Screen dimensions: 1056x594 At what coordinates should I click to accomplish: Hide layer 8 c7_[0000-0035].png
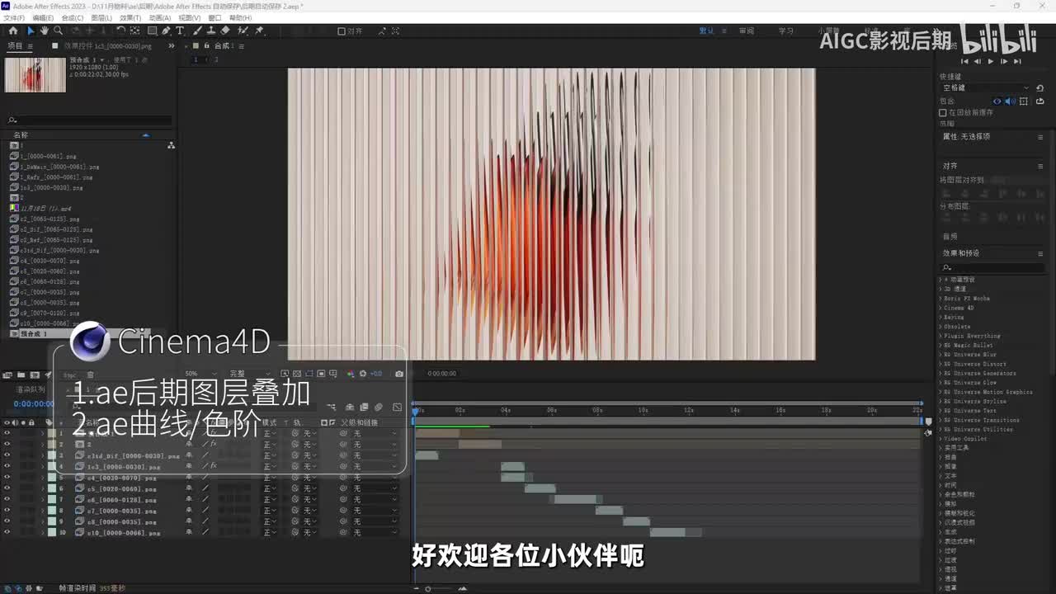point(7,511)
